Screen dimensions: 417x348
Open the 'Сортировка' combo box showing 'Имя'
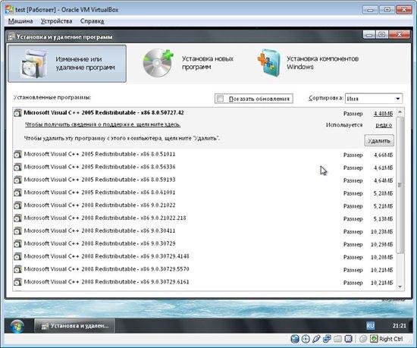(x=374, y=99)
